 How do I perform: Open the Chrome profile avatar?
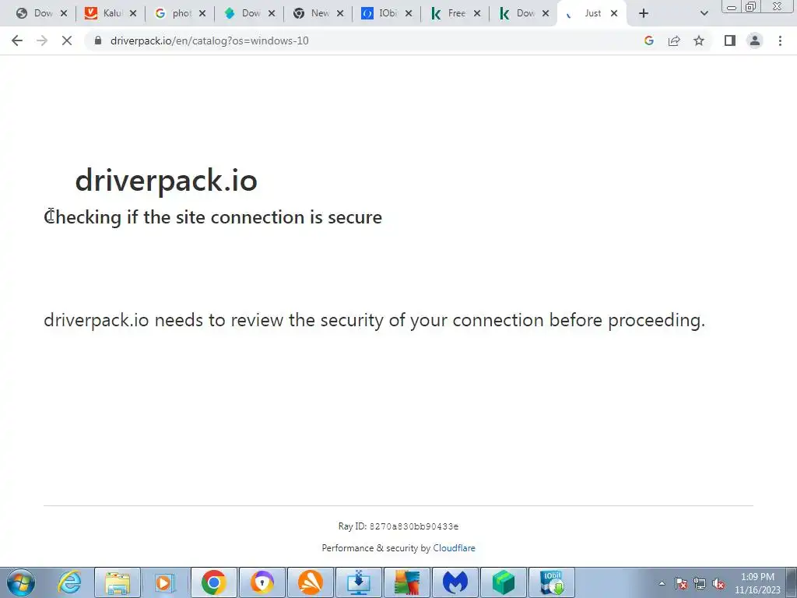click(755, 40)
